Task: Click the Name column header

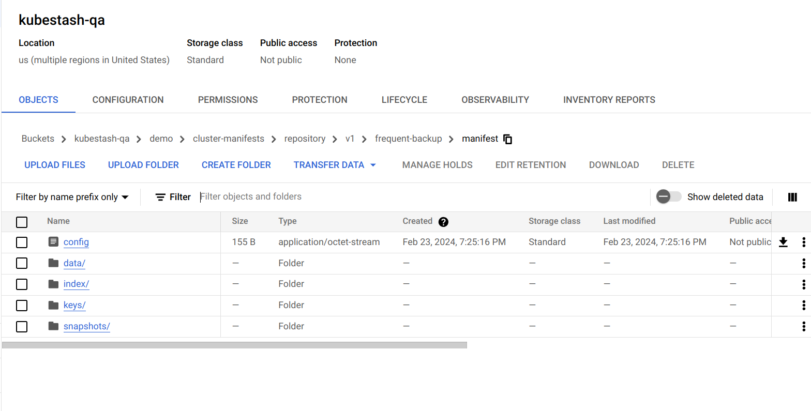Action: (x=58, y=221)
